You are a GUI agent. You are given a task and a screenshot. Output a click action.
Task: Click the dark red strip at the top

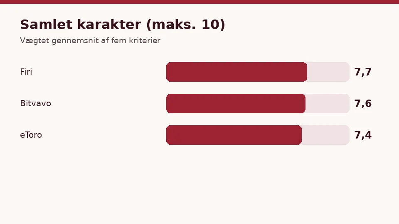pyautogui.click(x=199, y=2)
